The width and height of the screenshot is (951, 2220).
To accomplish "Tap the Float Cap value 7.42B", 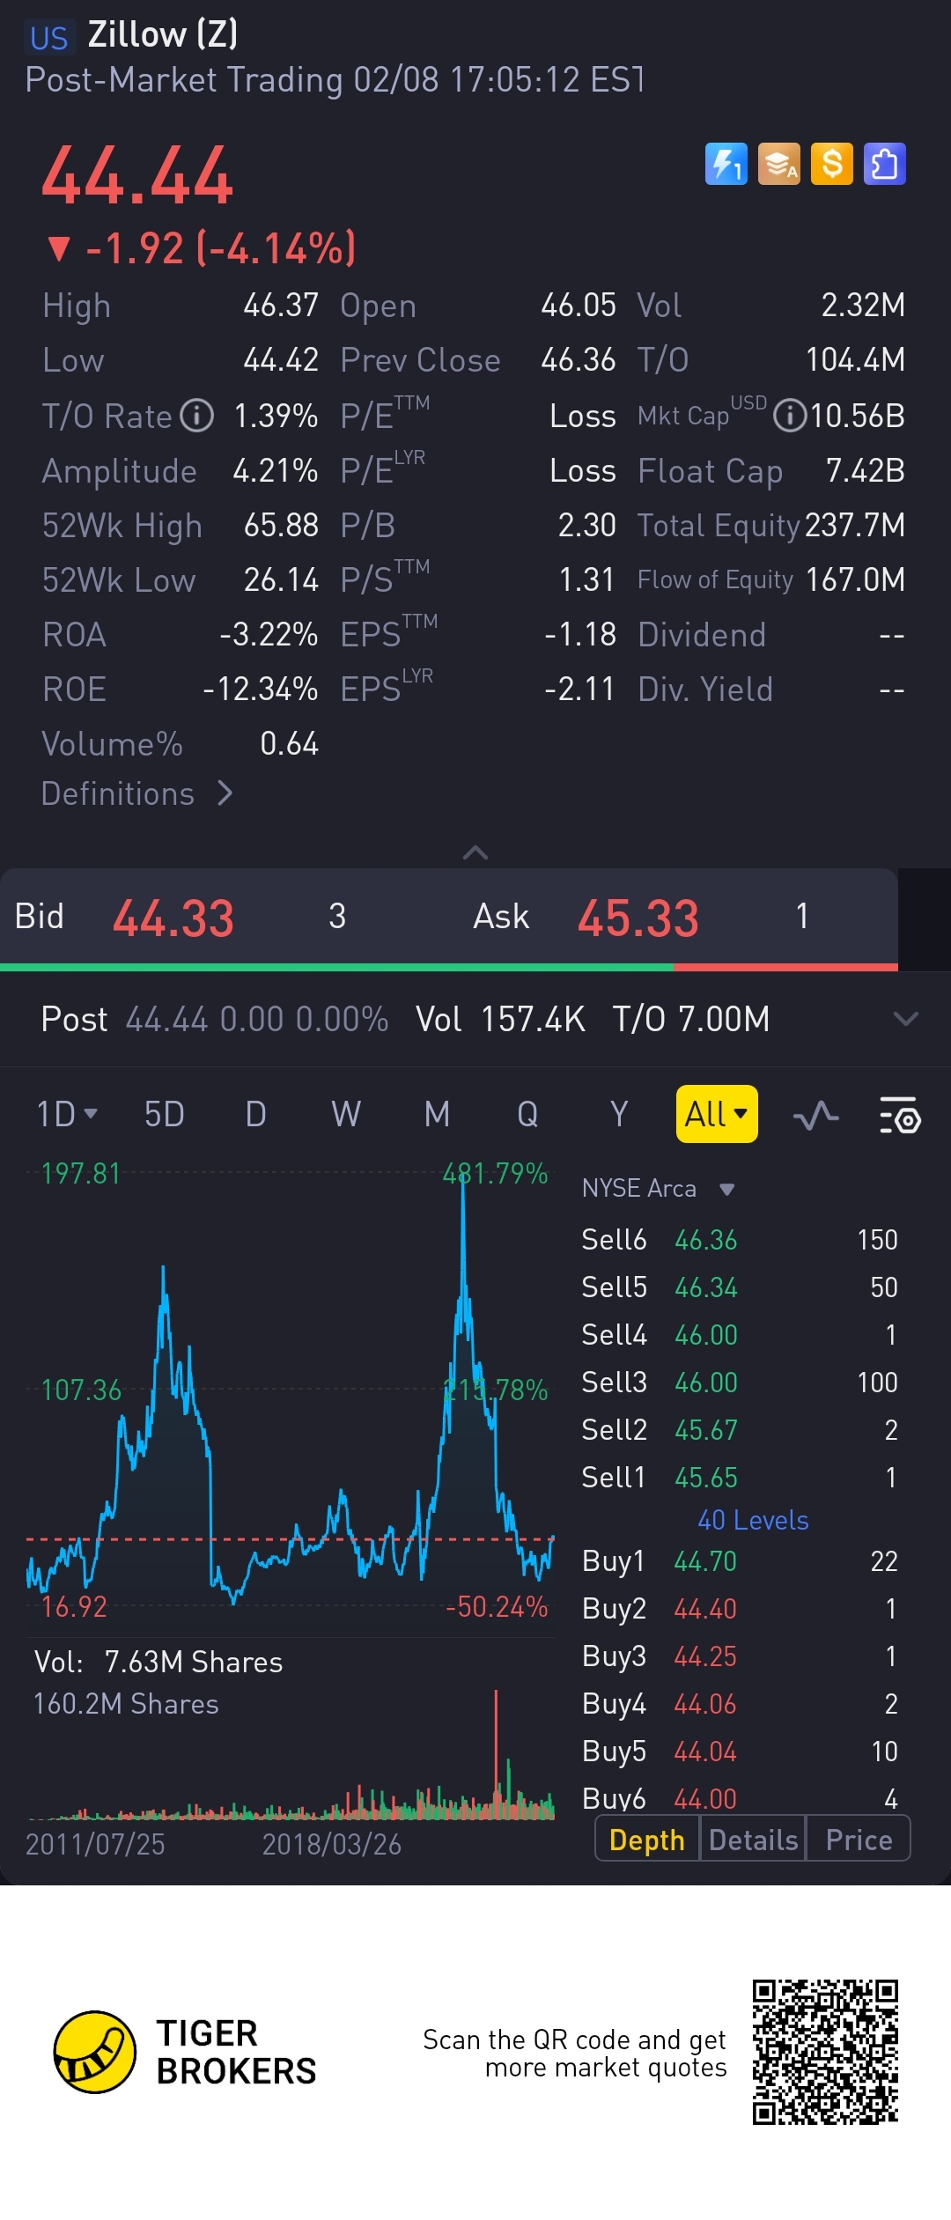I will (x=866, y=470).
